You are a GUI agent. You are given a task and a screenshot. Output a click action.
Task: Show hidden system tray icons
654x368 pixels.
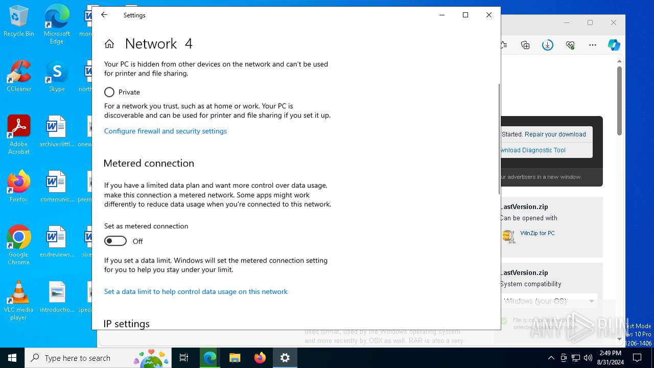coord(551,358)
